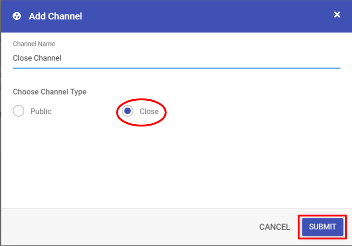Click the Cancel button
Image resolution: width=352 pixels, height=246 pixels.
[x=275, y=227]
